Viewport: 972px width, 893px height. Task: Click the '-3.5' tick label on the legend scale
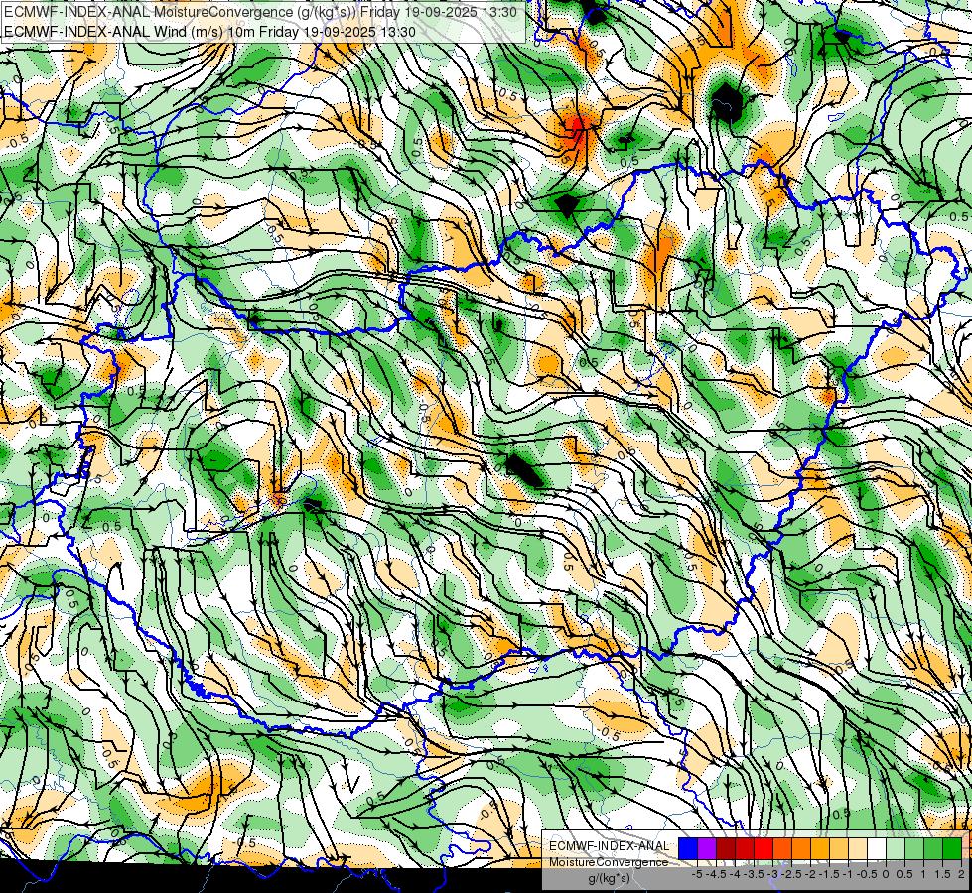(754, 874)
